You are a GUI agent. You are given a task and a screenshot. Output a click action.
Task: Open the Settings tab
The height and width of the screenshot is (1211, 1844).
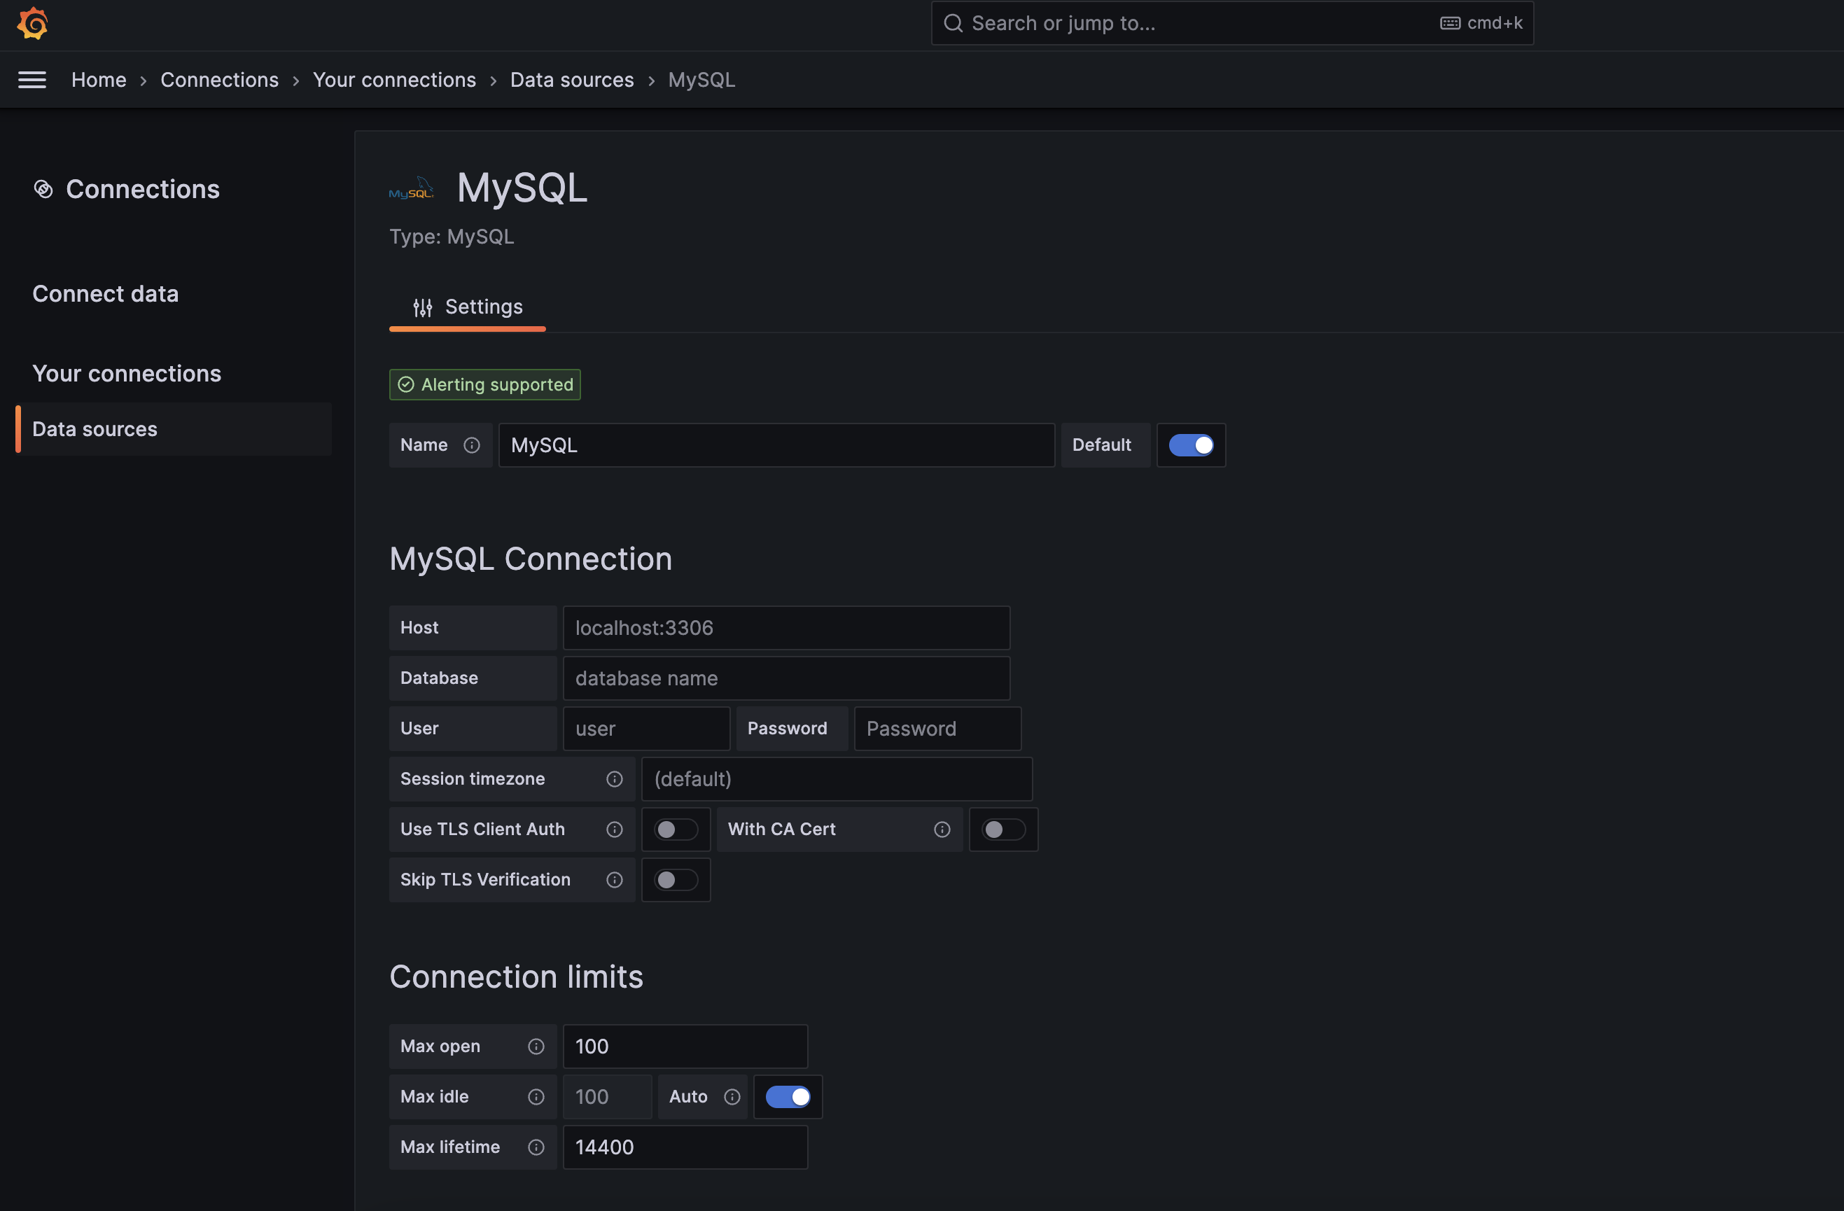(x=467, y=307)
